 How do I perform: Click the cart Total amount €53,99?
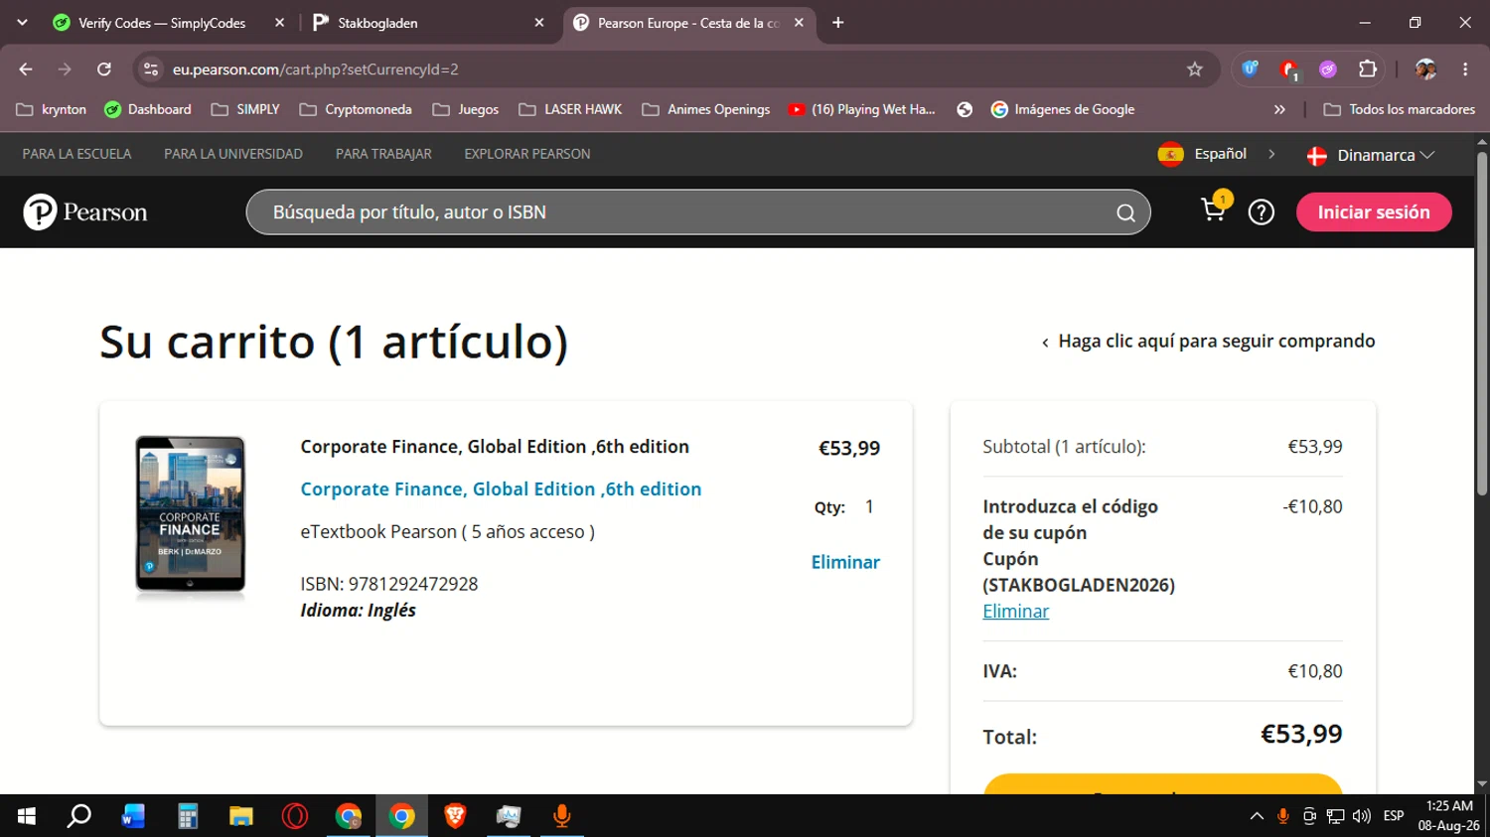pyautogui.click(x=1301, y=735)
